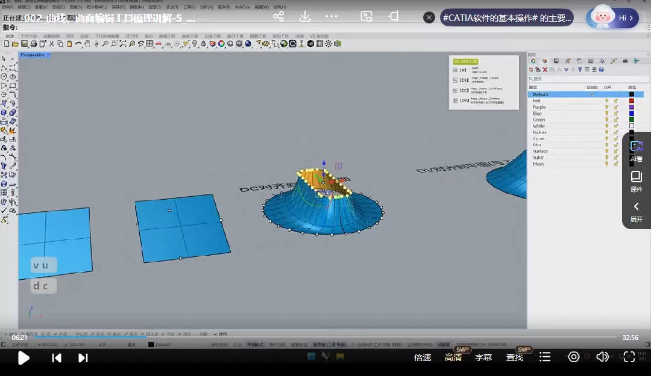Screen dimensions: 651x376
Task: Open the 说明(H) help menu
Action: click(x=280, y=7)
